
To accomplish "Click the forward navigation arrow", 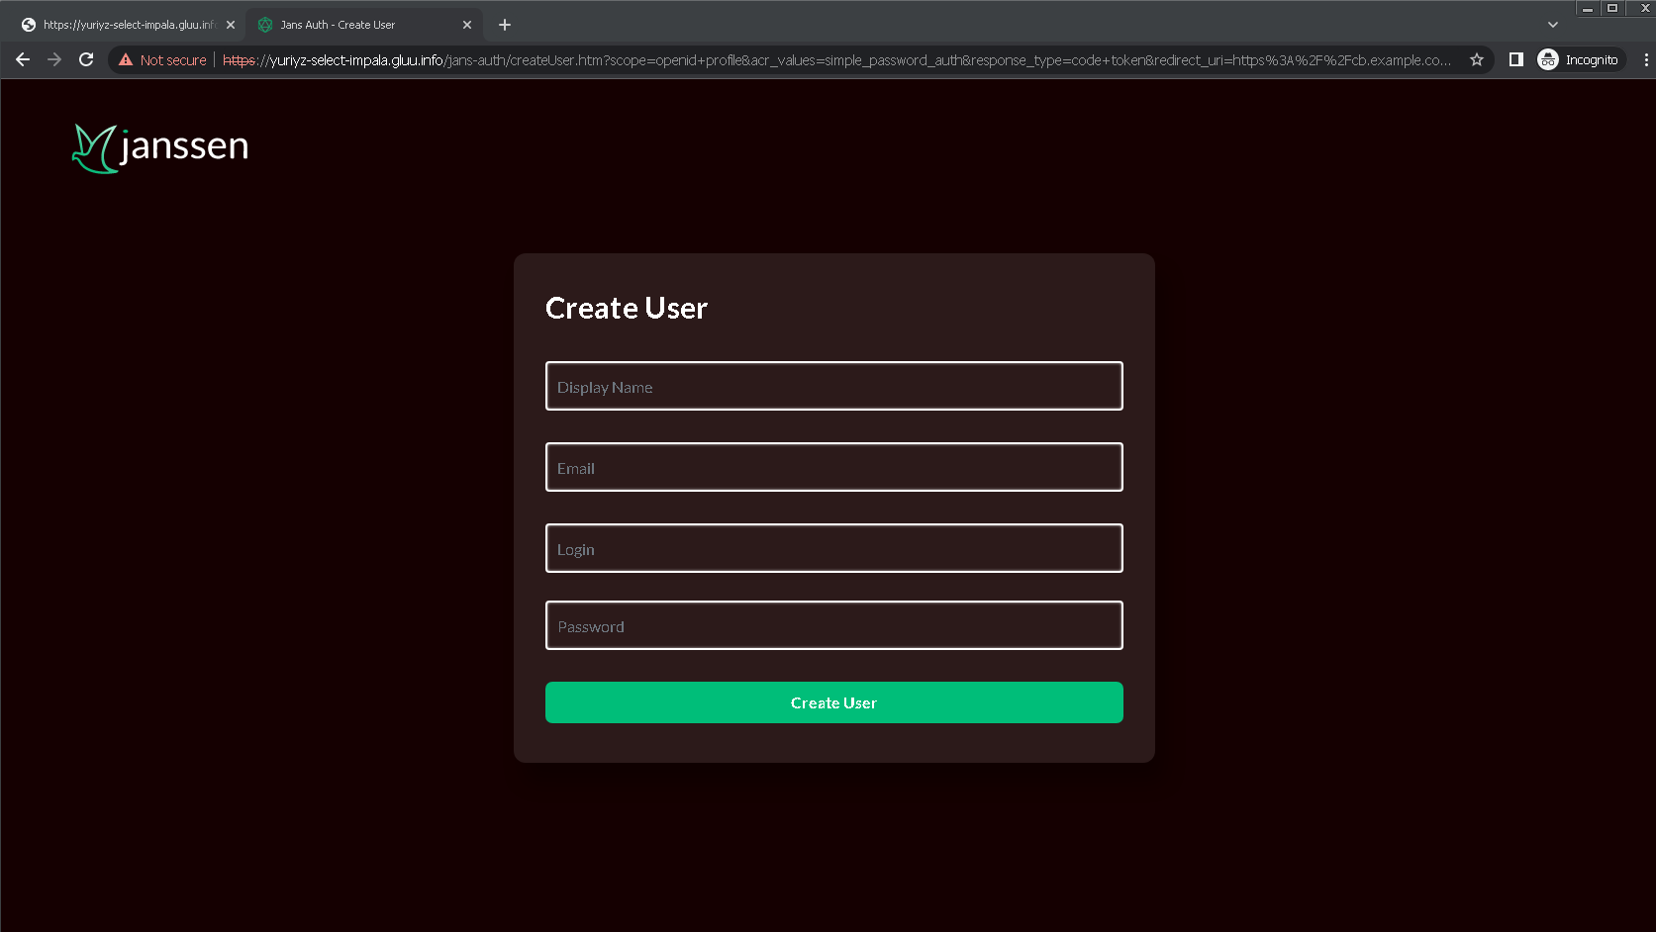I will point(54,59).
